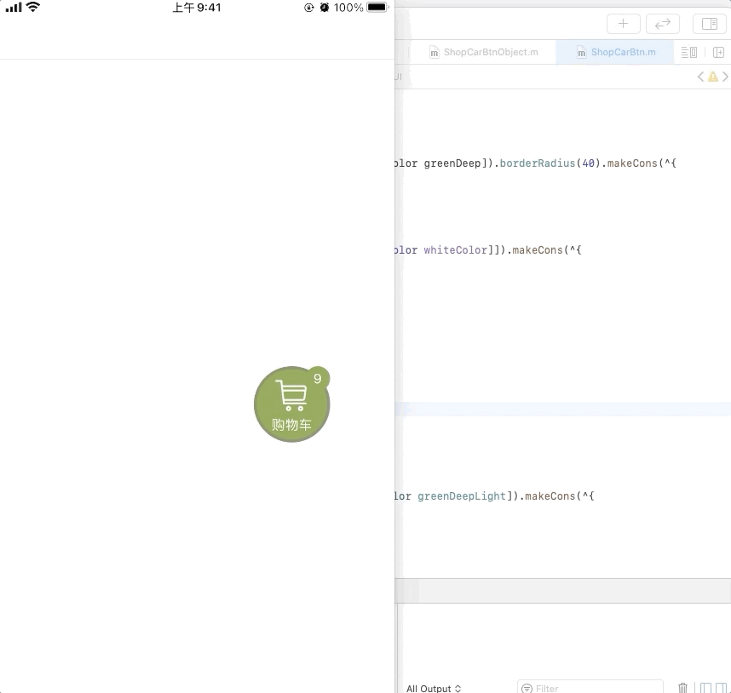Clear console with the trash icon
This screenshot has height=693, width=731.
(683, 688)
